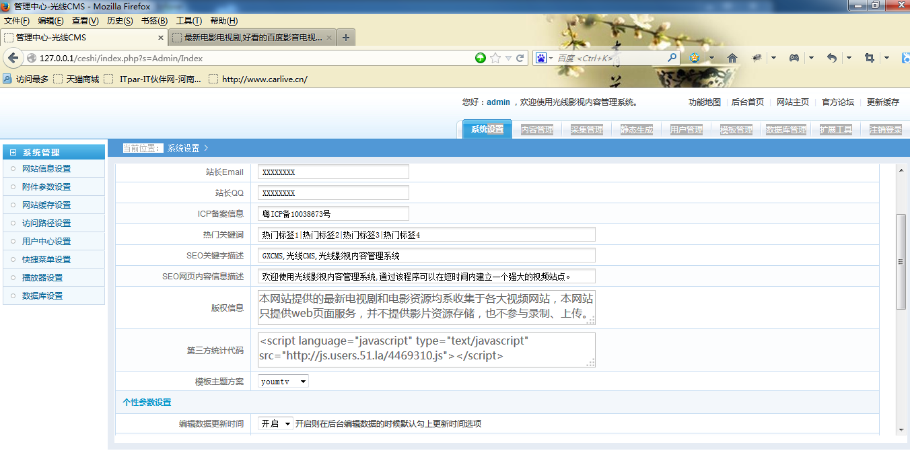
Task: Open the 文件(F) menu
Action: tap(17, 21)
